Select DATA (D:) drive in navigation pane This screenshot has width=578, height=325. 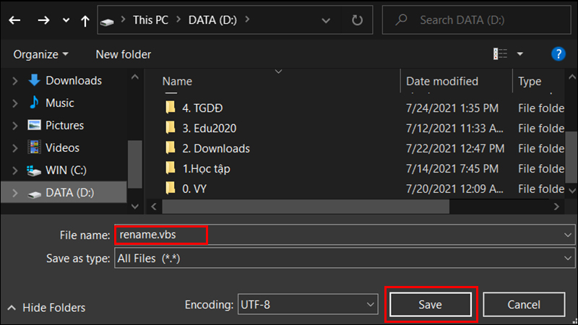pos(69,193)
